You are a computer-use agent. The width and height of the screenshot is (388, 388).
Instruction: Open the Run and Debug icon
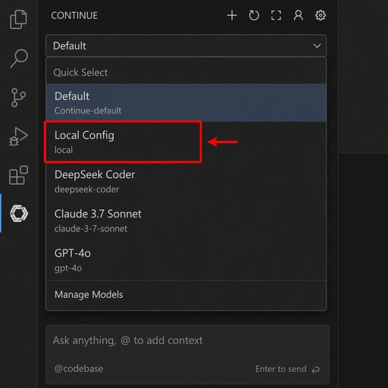tap(18, 136)
